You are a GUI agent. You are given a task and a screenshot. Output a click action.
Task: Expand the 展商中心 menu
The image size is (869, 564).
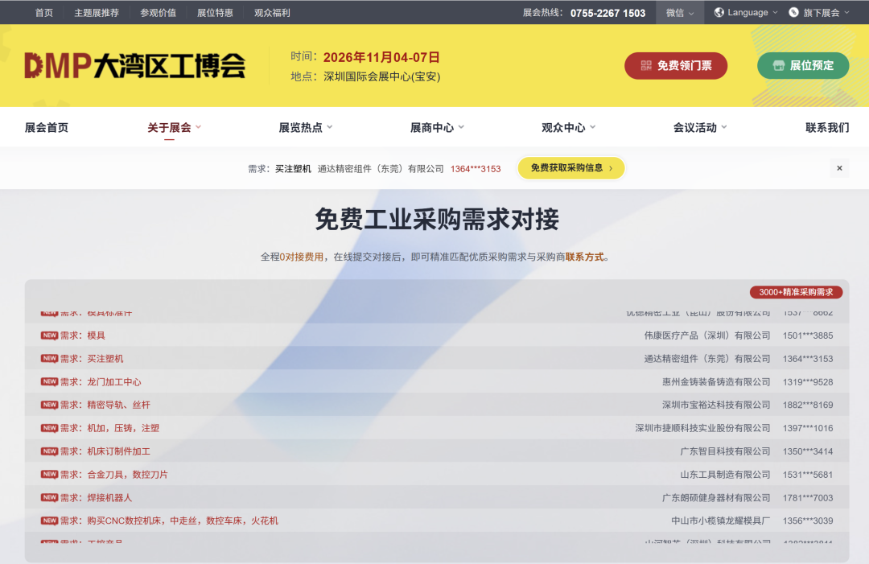pyautogui.click(x=437, y=127)
